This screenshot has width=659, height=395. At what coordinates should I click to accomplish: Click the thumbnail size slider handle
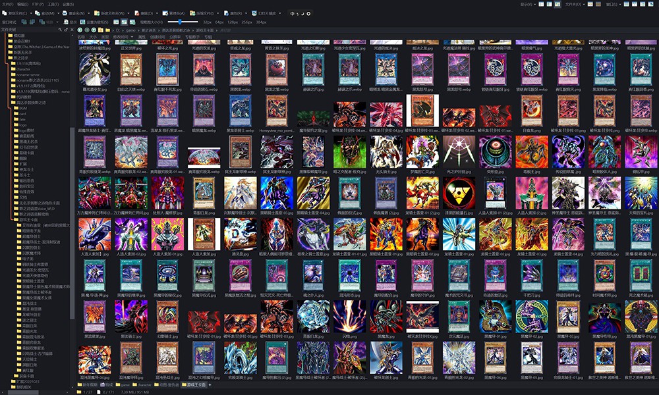click(180, 22)
